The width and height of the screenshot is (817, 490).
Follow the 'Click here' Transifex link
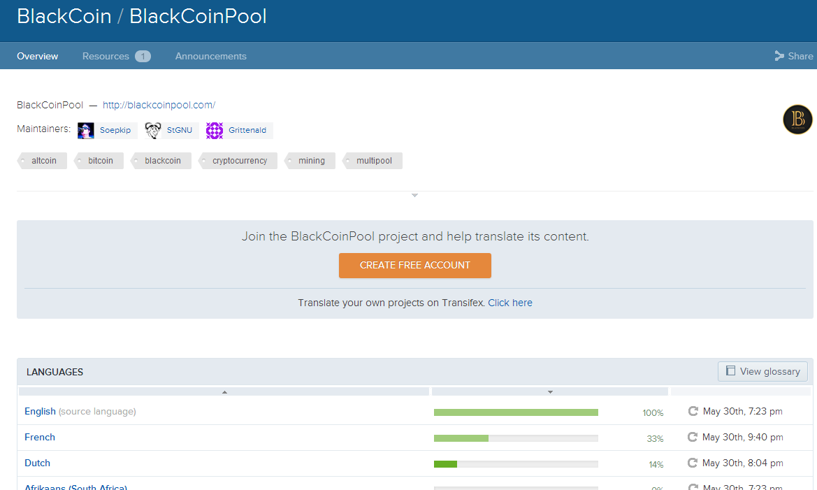coord(510,303)
